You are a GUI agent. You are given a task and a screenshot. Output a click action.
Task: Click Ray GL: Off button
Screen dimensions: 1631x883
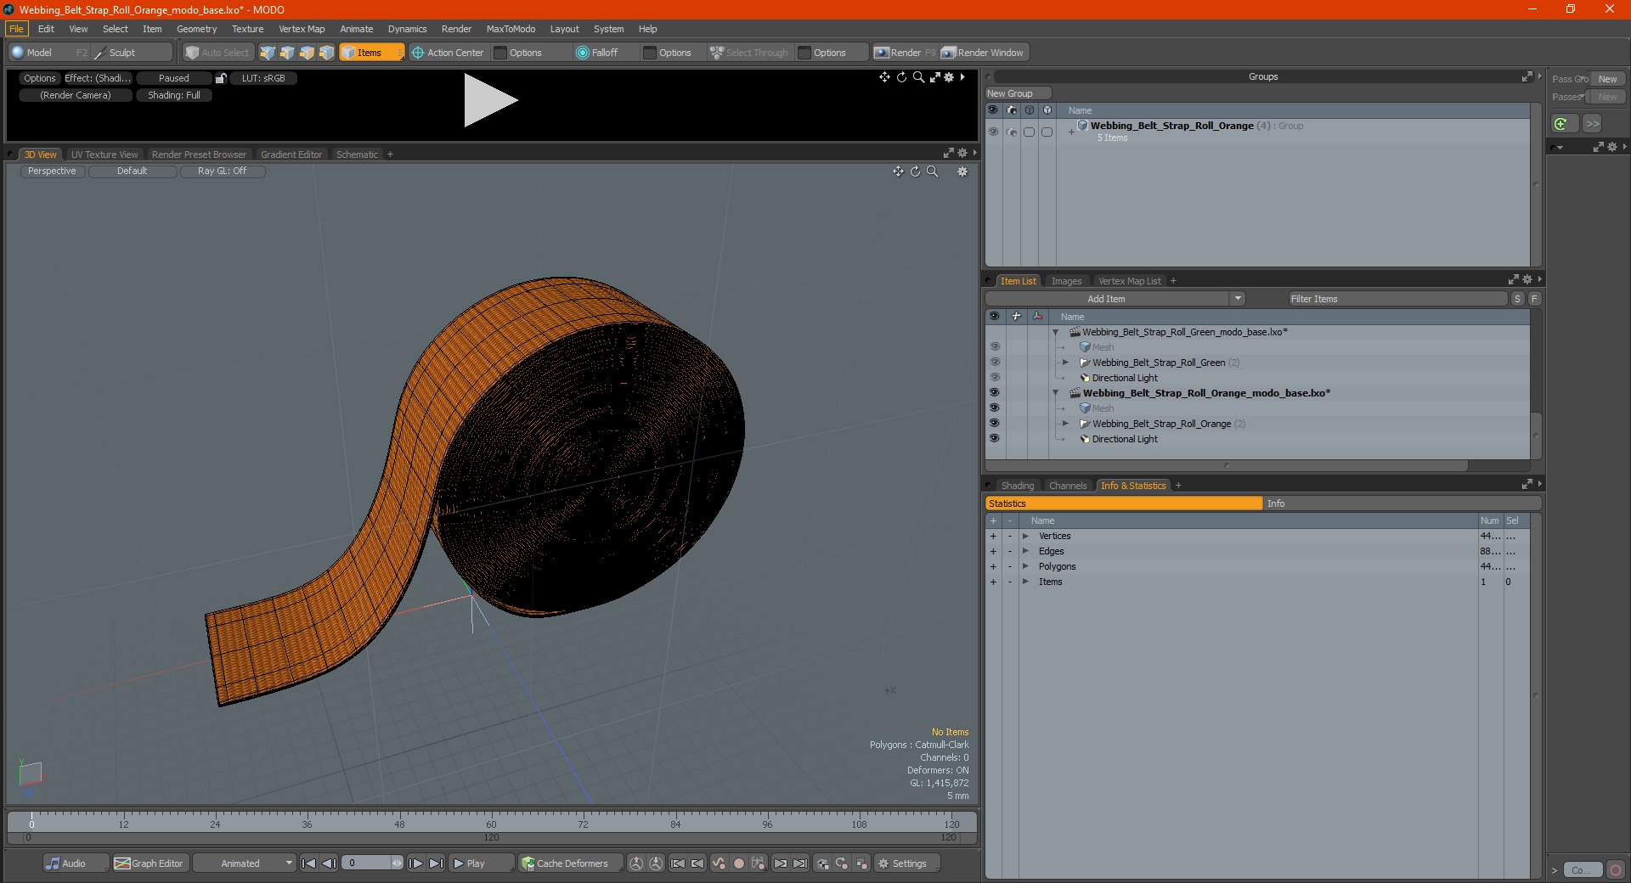[x=222, y=172]
